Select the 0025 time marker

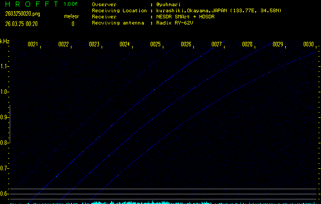(155, 45)
